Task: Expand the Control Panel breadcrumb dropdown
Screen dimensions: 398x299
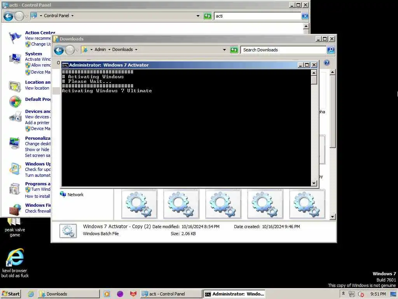Action: click(x=72, y=16)
